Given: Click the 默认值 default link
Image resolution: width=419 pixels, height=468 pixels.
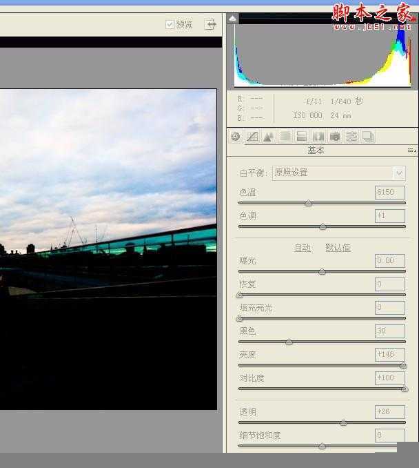Looking at the screenshot, I should (x=338, y=248).
